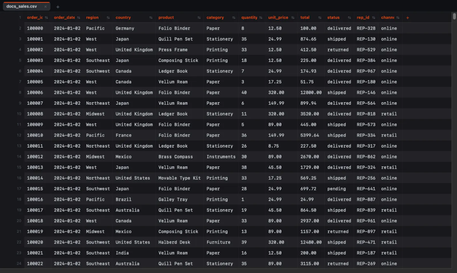Select REP-146 rep id cell
Viewport: 457px width, 273px height.
(366, 92)
